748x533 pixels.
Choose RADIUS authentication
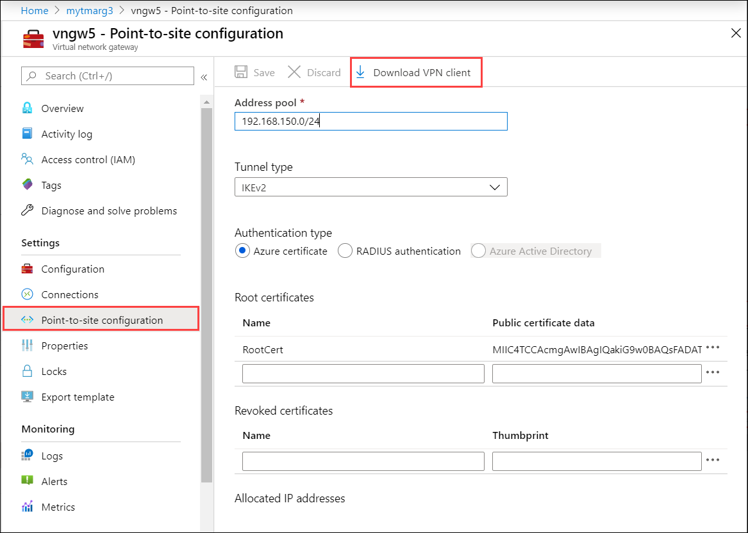(345, 251)
